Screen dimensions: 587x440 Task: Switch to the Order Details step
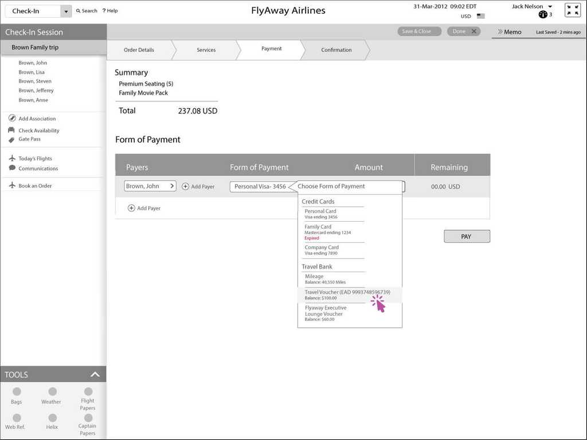click(x=139, y=50)
